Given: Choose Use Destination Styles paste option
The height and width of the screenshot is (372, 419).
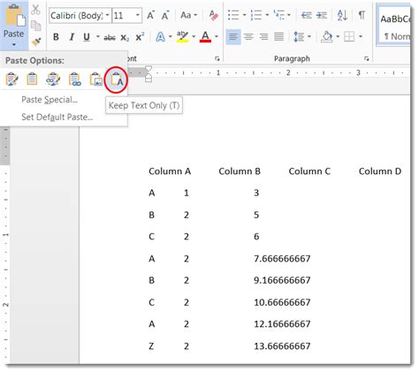Looking at the screenshot, I should pos(32,80).
